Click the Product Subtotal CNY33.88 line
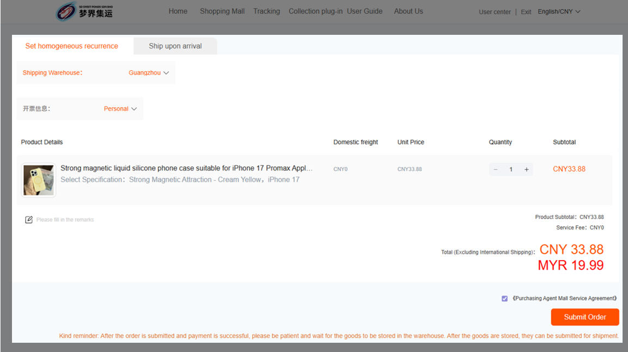The width and height of the screenshot is (628, 352). point(569,217)
